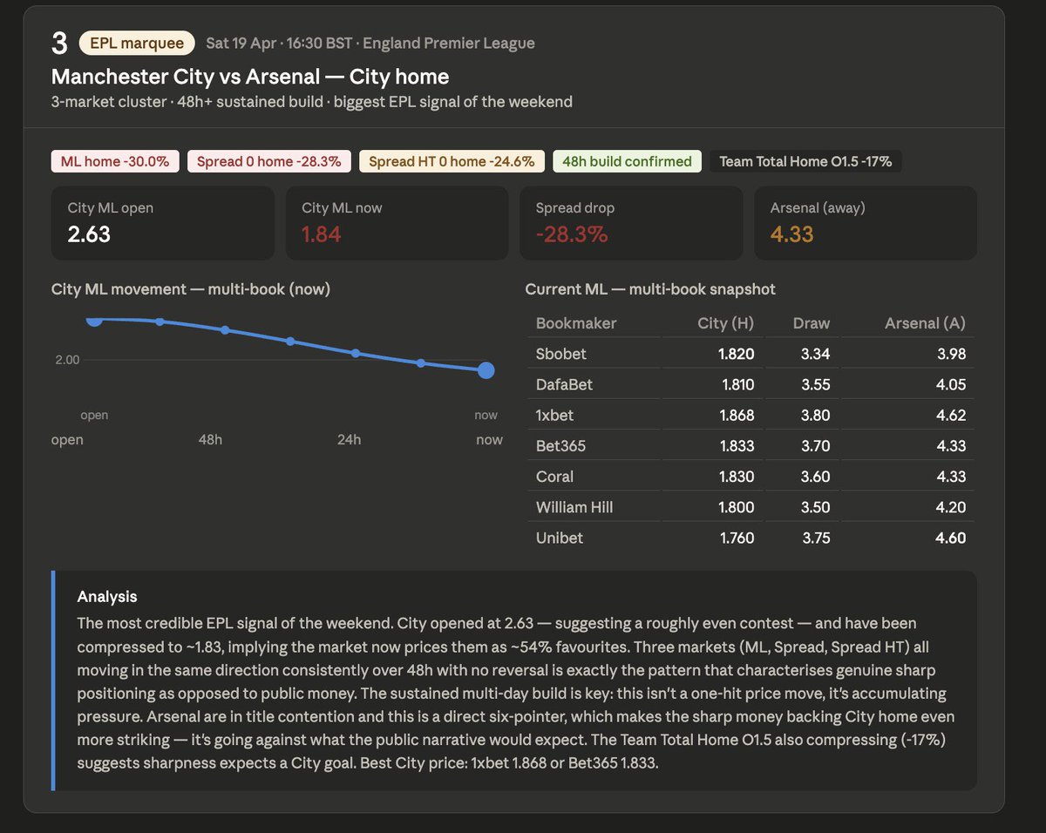Click William Hill Arsenal odds 4.20
Image resolution: width=1046 pixels, height=833 pixels.
click(951, 507)
